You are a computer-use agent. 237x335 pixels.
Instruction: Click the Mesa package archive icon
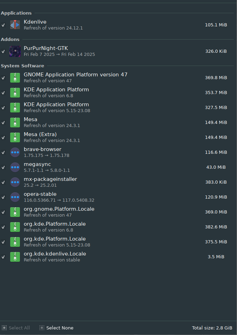point(15,122)
